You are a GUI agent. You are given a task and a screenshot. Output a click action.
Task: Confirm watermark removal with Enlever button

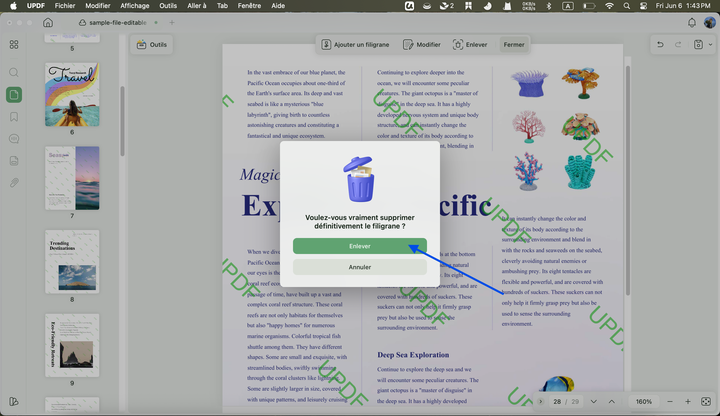pos(360,246)
